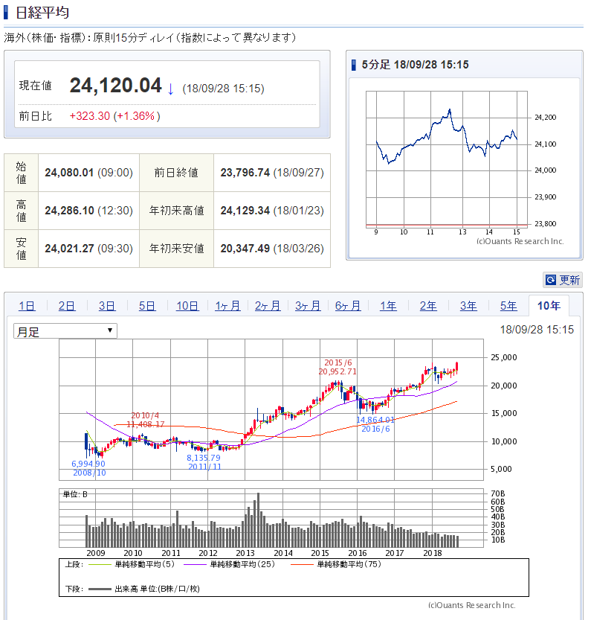Open the 月足 chart interval dropdown
591x620 pixels.
[x=65, y=331]
